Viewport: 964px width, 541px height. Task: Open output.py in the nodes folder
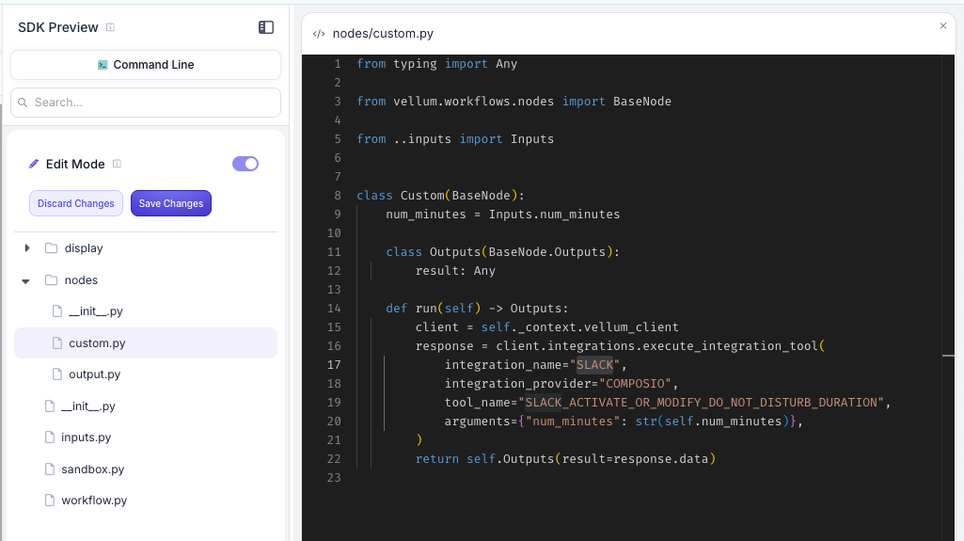(94, 374)
